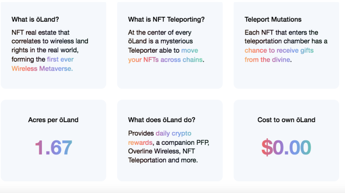Click the 'Teleport Mutations' heading
This screenshot has width=345, height=193.
[x=273, y=19]
